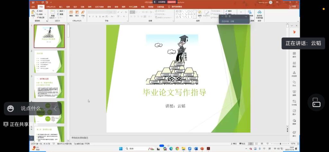Select slide 2 thumbnail in the panel

[49, 61]
